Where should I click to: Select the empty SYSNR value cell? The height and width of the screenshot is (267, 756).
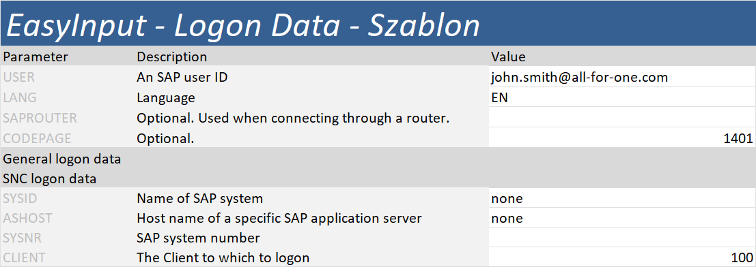pyautogui.click(x=622, y=238)
